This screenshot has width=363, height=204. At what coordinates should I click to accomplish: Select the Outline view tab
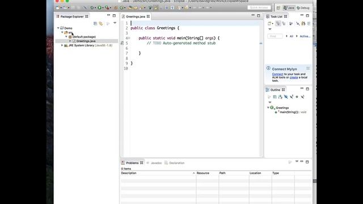point(275,90)
